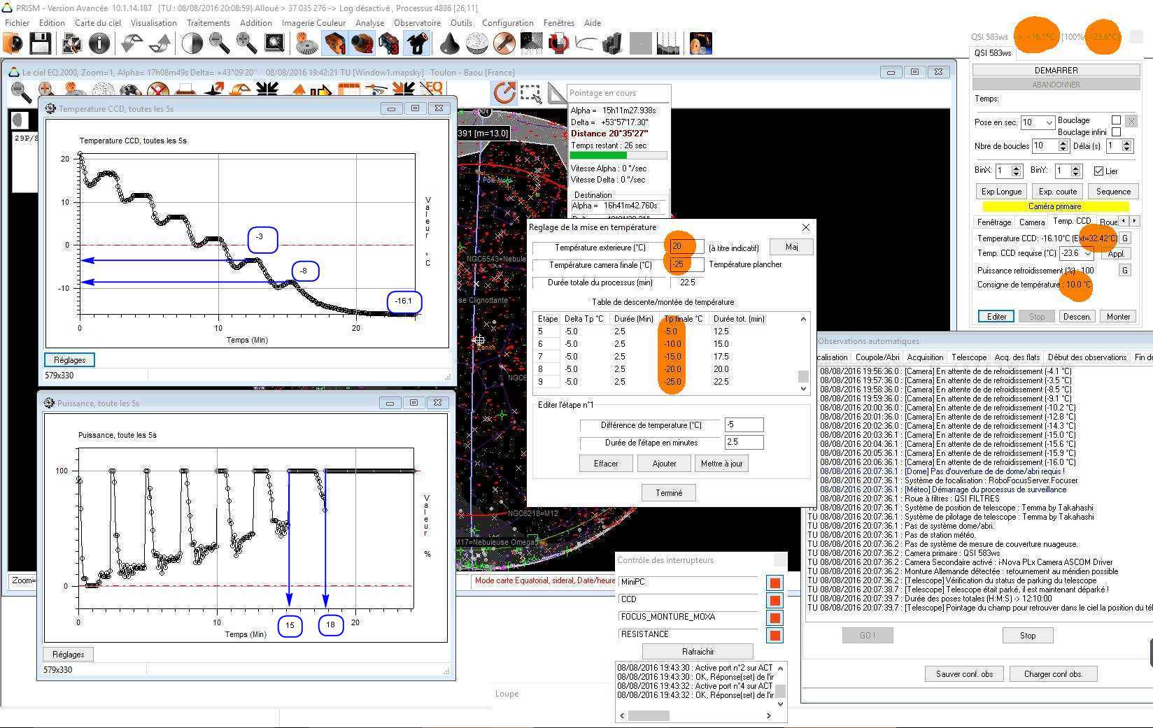The width and height of the screenshot is (1153, 728).
Task: Click the Température camera finale input field
Action: tap(686, 264)
